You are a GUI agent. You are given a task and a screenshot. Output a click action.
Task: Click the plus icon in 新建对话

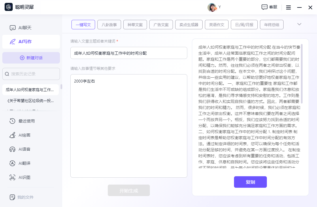22,58
